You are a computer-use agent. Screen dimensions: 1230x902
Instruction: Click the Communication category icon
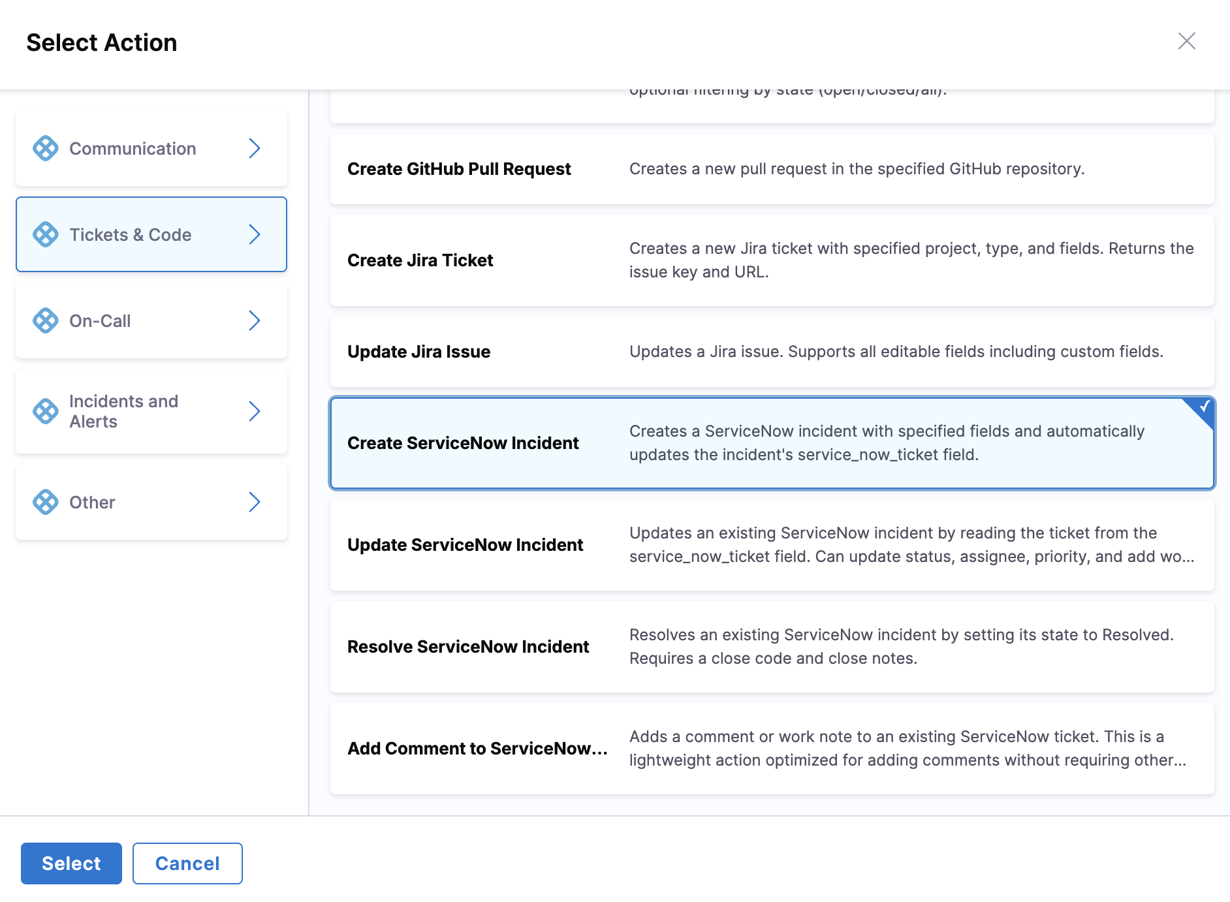[x=46, y=148]
